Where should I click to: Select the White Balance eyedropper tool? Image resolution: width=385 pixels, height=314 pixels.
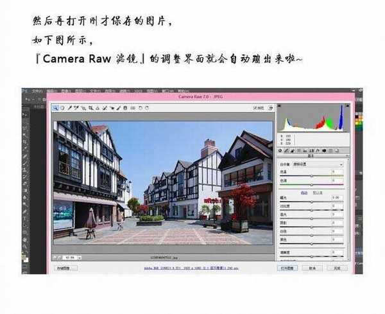pyautogui.click(x=69, y=108)
